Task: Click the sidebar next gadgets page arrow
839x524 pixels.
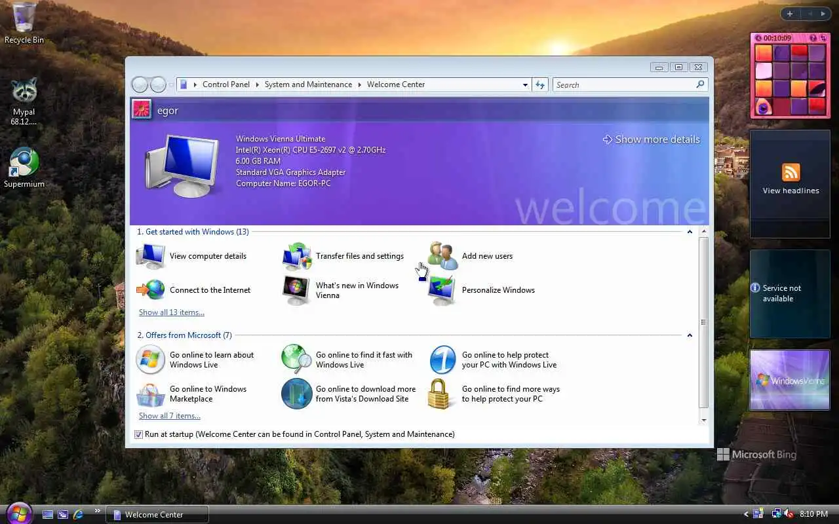Action: coord(823,14)
